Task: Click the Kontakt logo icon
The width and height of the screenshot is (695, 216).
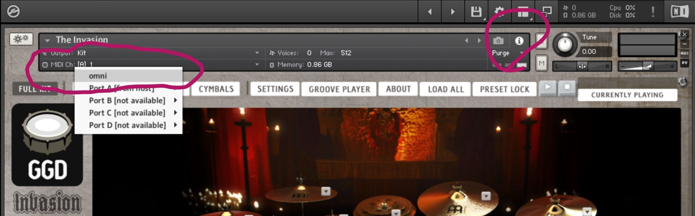Action: coord(13,11)
